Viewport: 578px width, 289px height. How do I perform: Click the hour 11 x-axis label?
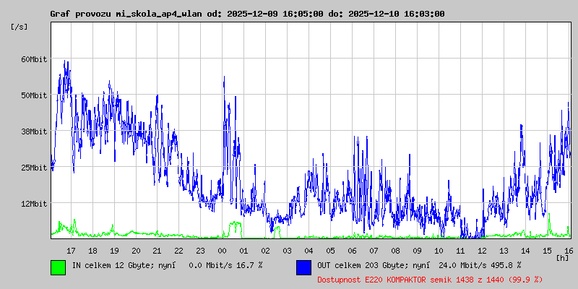460,251
